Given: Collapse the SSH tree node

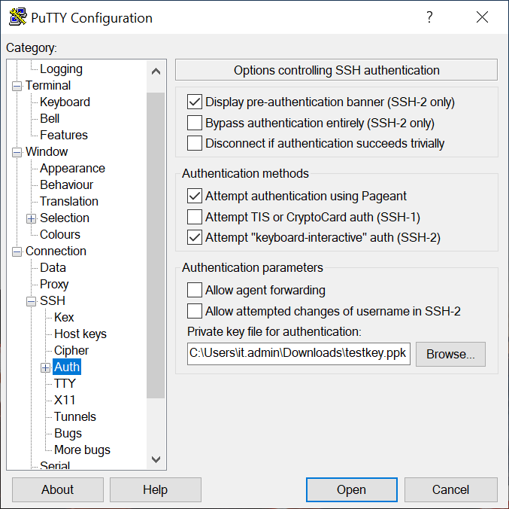Looking at the screenshot, I should (31, 301).
